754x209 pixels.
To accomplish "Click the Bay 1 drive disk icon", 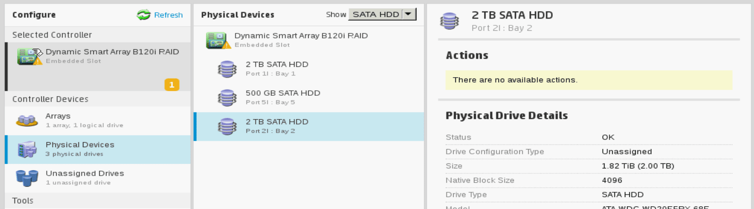I will pyautogui.click(x=227, y=69).
